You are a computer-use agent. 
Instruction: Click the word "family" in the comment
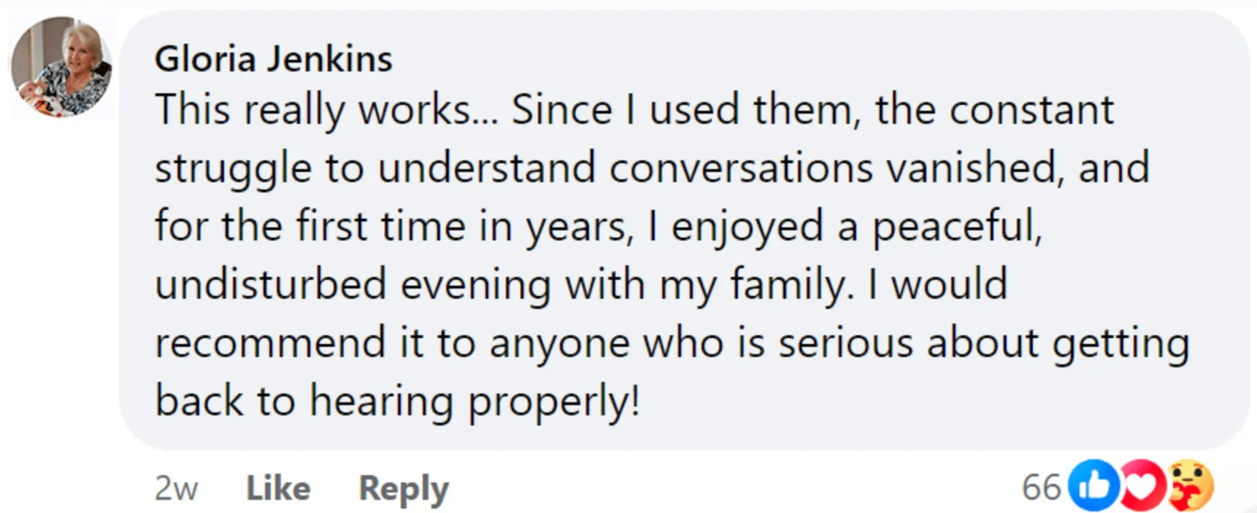pyautogui.click(x=791, y=285)
